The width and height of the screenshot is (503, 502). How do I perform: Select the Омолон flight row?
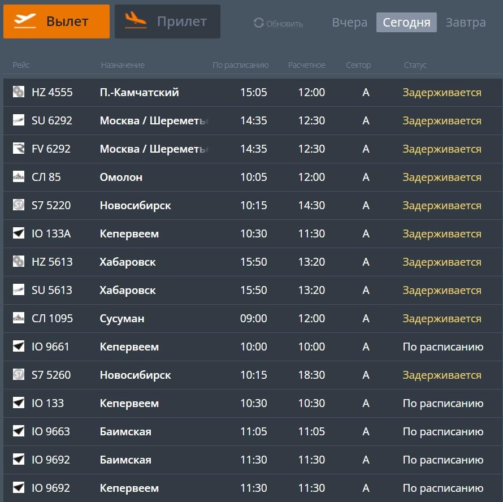(121, 177)
